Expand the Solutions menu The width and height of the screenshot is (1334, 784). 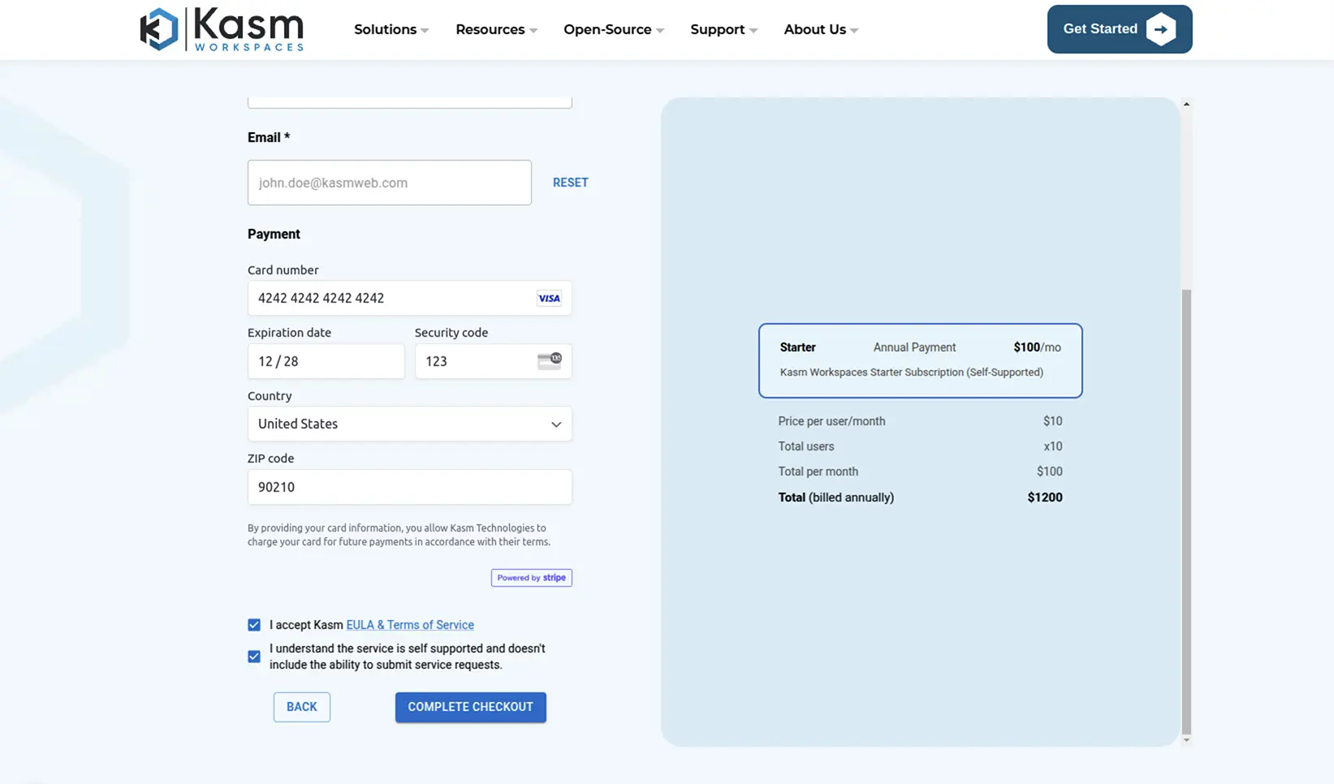tap(391, 30)
